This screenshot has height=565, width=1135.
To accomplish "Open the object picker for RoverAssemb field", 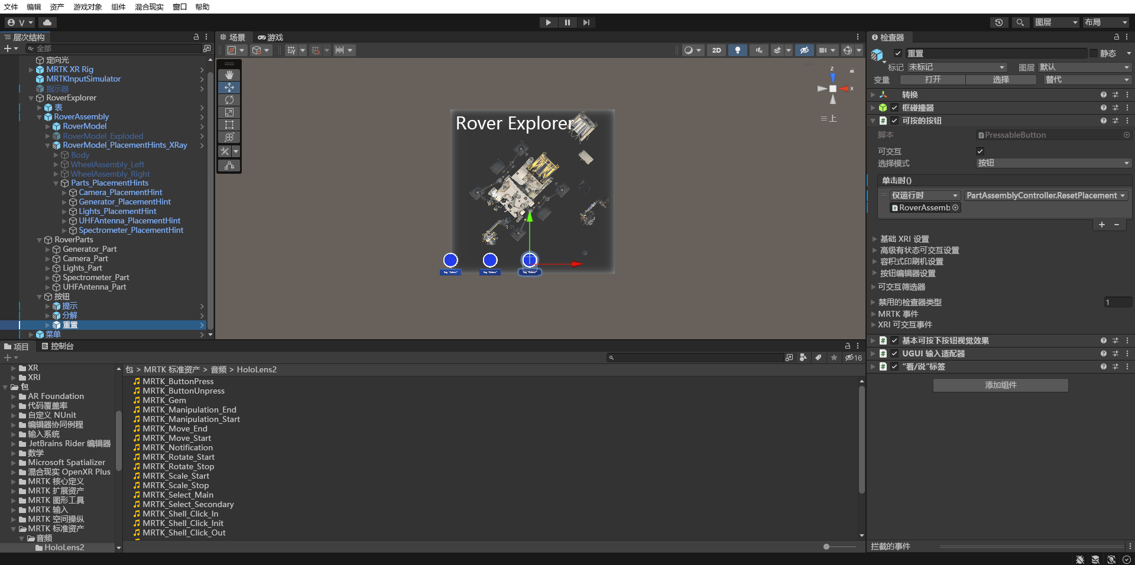I will pos(954,207).
